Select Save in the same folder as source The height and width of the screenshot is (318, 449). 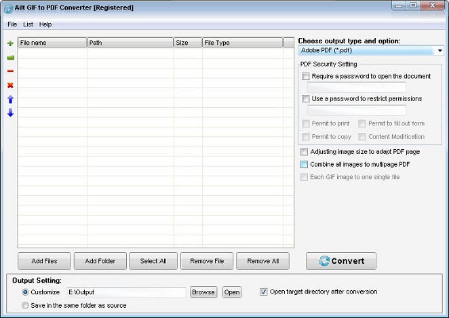point(25,305)
